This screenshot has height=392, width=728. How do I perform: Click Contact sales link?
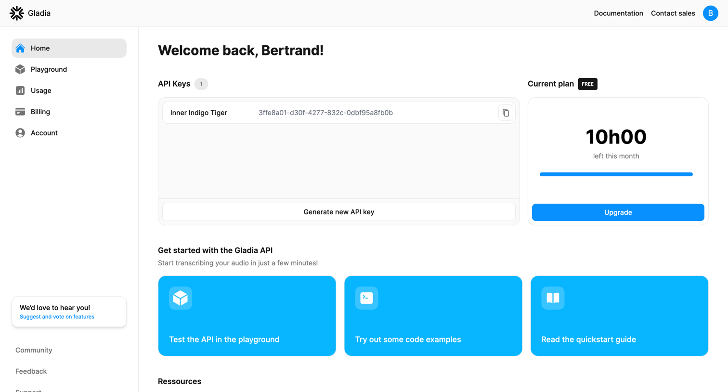click(673, 13)
